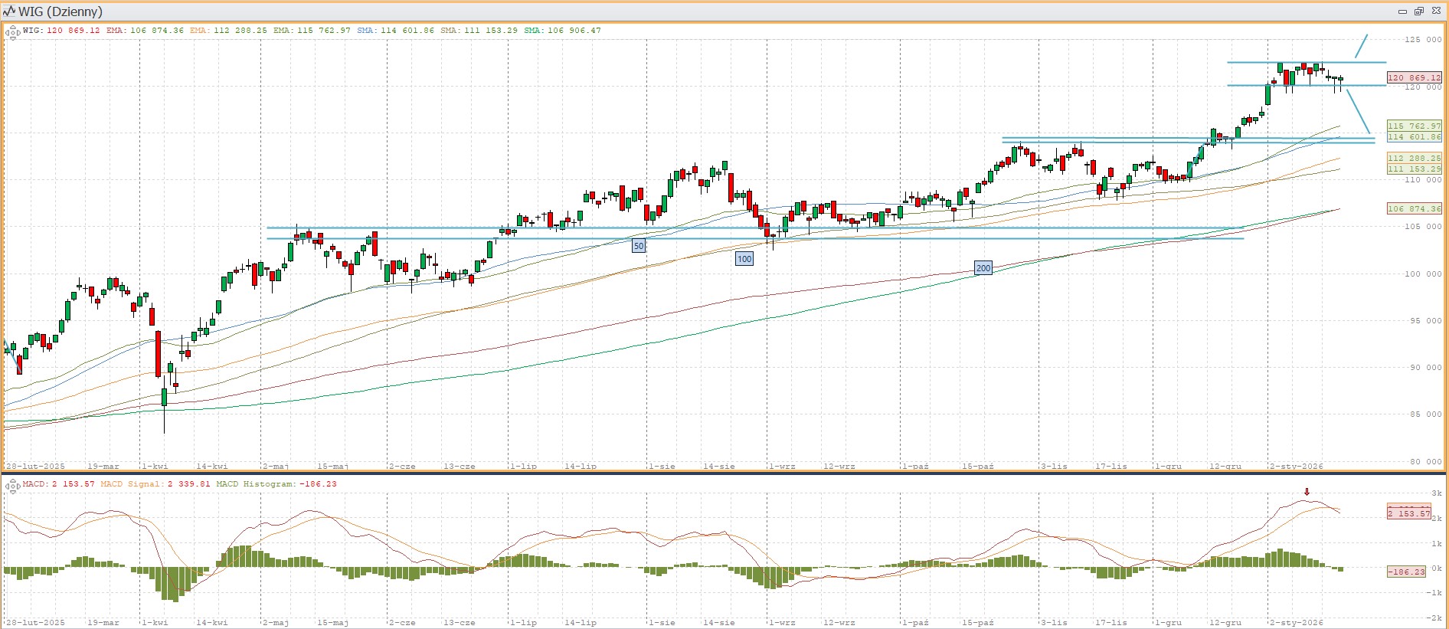Image resolution: width=1449 pixels, height=629 pixels.
Task: Click the pan arrows icon in price pane
Action: point(12,32)
